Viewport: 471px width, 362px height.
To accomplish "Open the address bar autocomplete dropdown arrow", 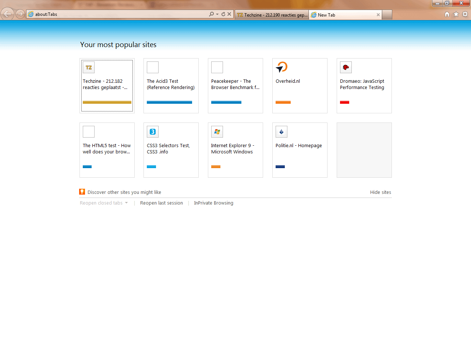I will point(217,14).
